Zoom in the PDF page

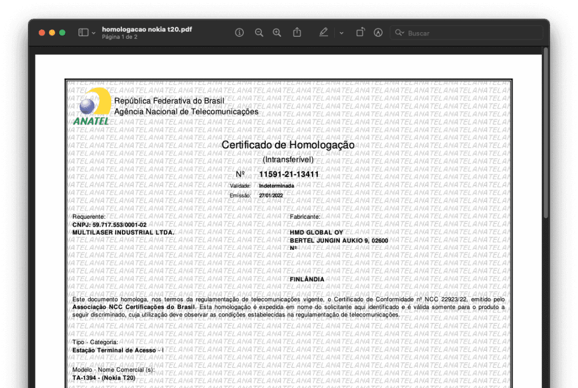(277, 33)
